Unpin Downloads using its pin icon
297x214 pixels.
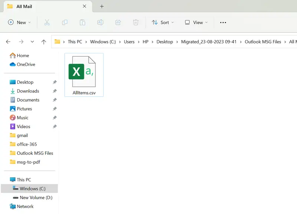click(55, 91)
